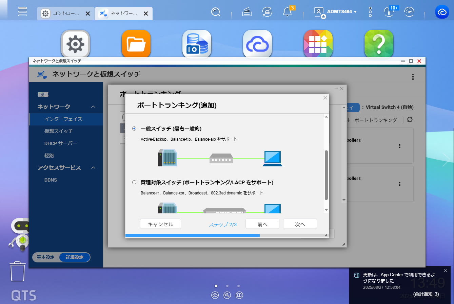This screenshot has width=454, height=304.
Task: Collapse the ネットワーク sidebar section
Action: [x=93, y=107]
